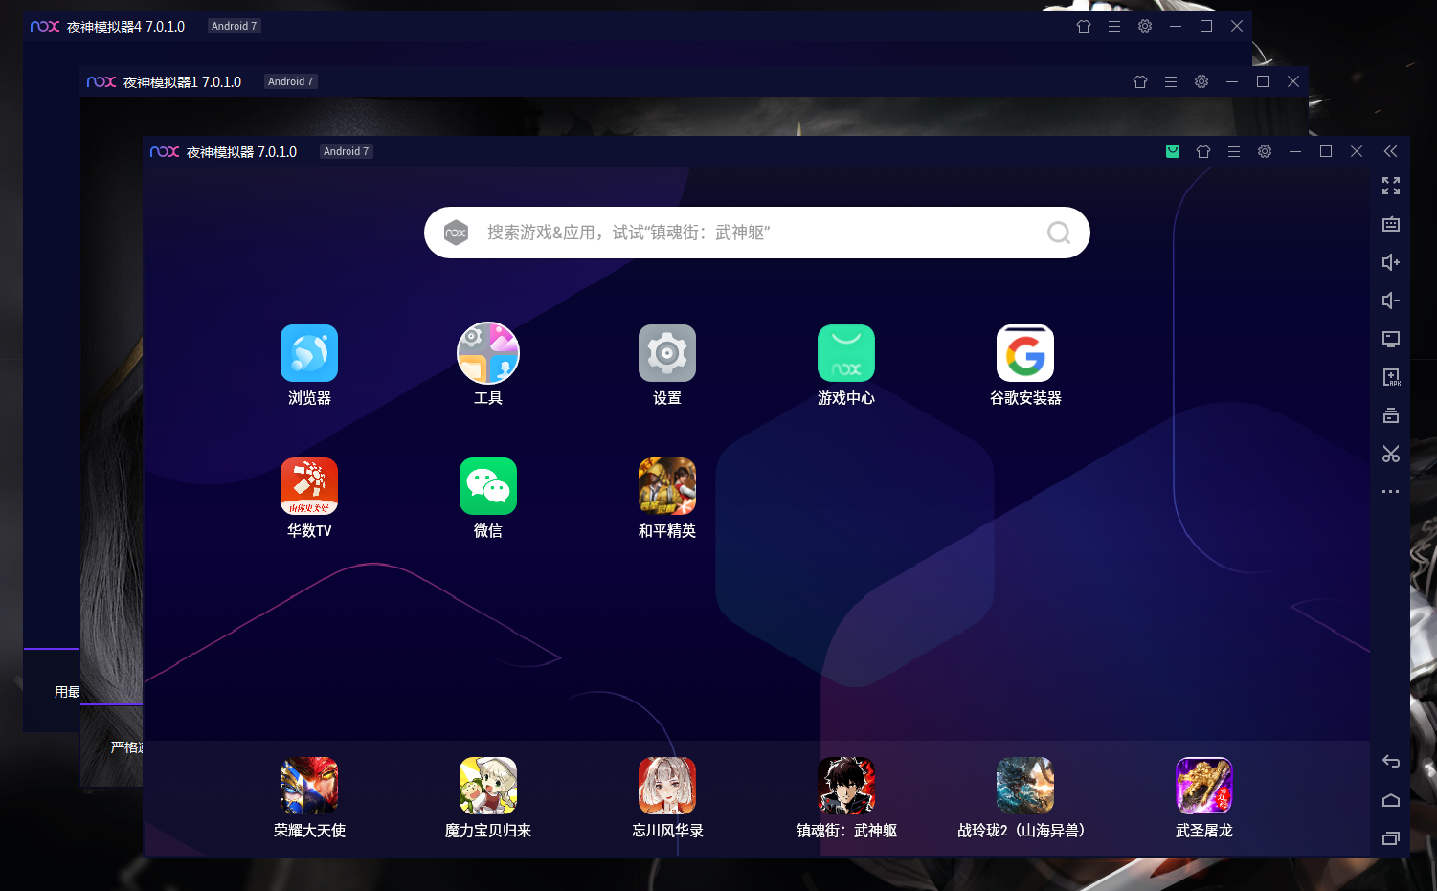This screenshot has width=1437, height=891.
Task: Open hamburger menu in 夜神模拟器1 window
Action: (1171, 82)
